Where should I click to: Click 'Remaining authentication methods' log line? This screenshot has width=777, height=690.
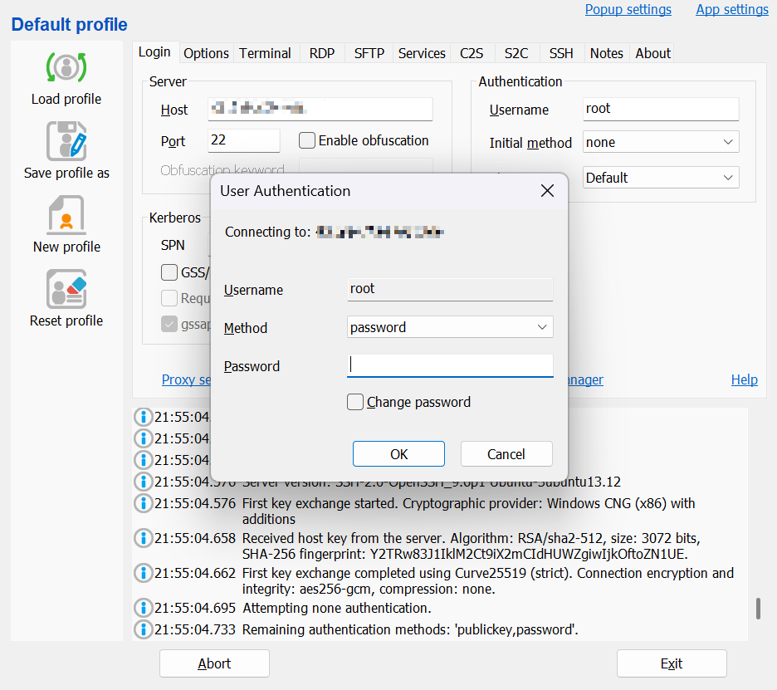coord(410,629)
